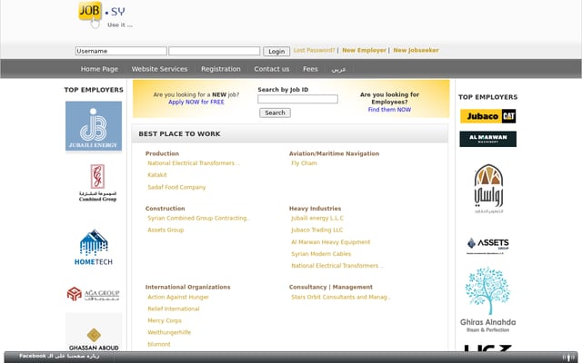Open the Welthungerhilfe link
582x363 pixels.
[x=169, y=333]
